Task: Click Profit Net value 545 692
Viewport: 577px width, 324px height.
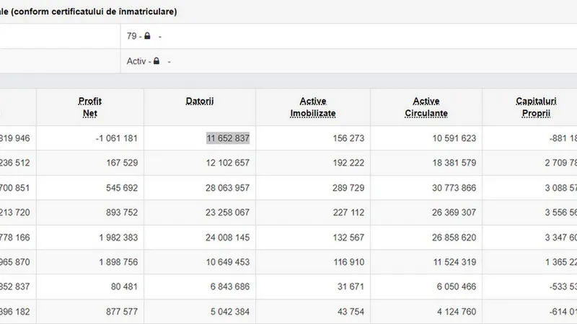Action: [x=122, y=188]
